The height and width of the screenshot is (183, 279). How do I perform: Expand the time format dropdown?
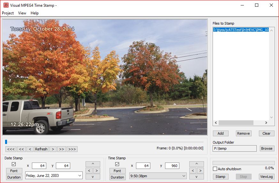(x=183, y=176)
